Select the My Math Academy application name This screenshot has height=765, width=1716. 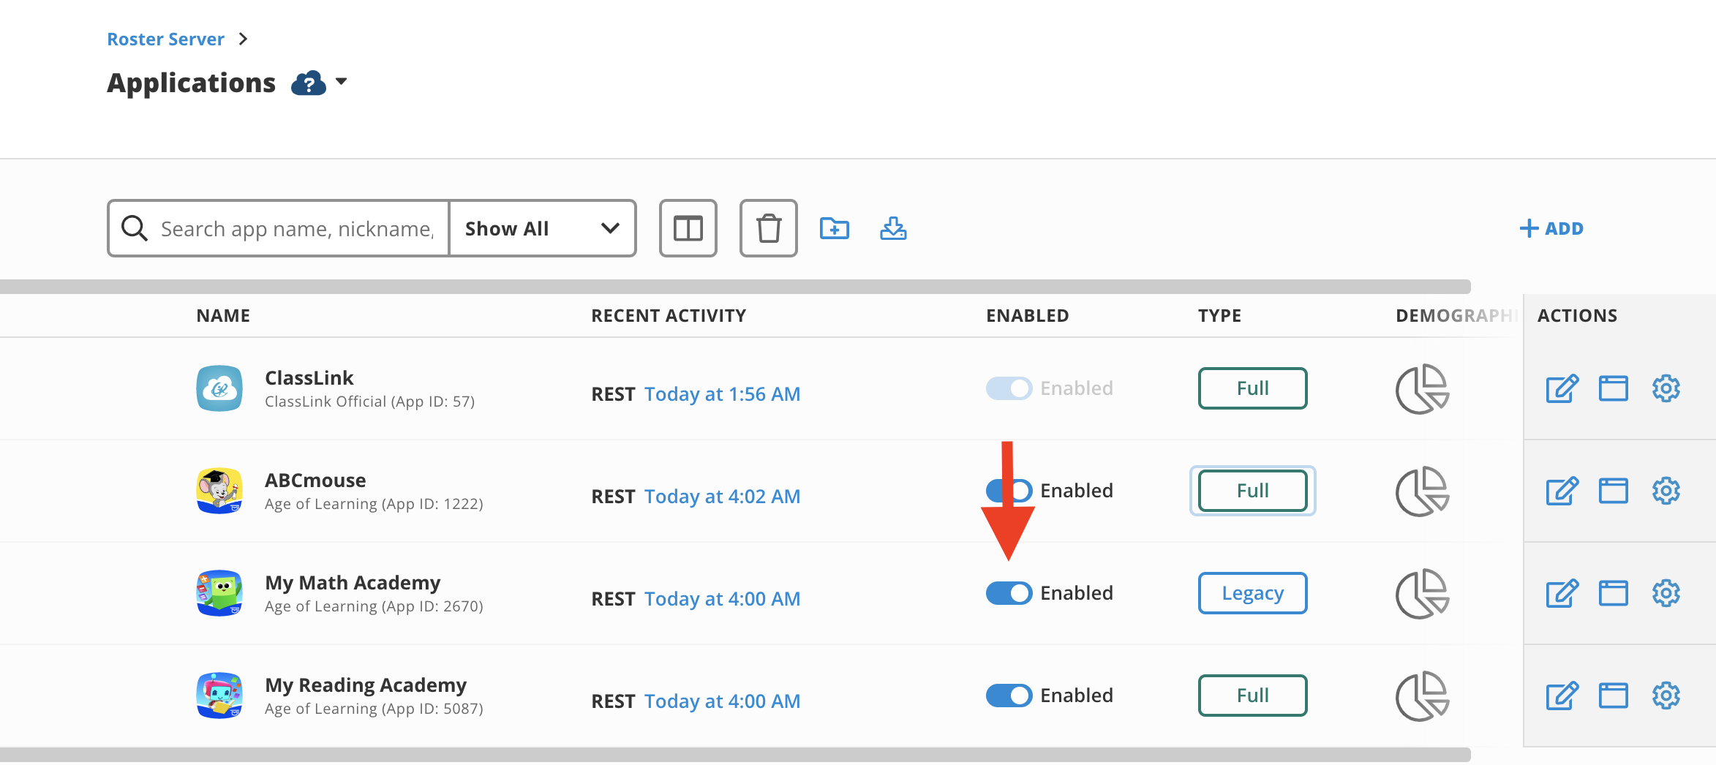click(353, 583)
